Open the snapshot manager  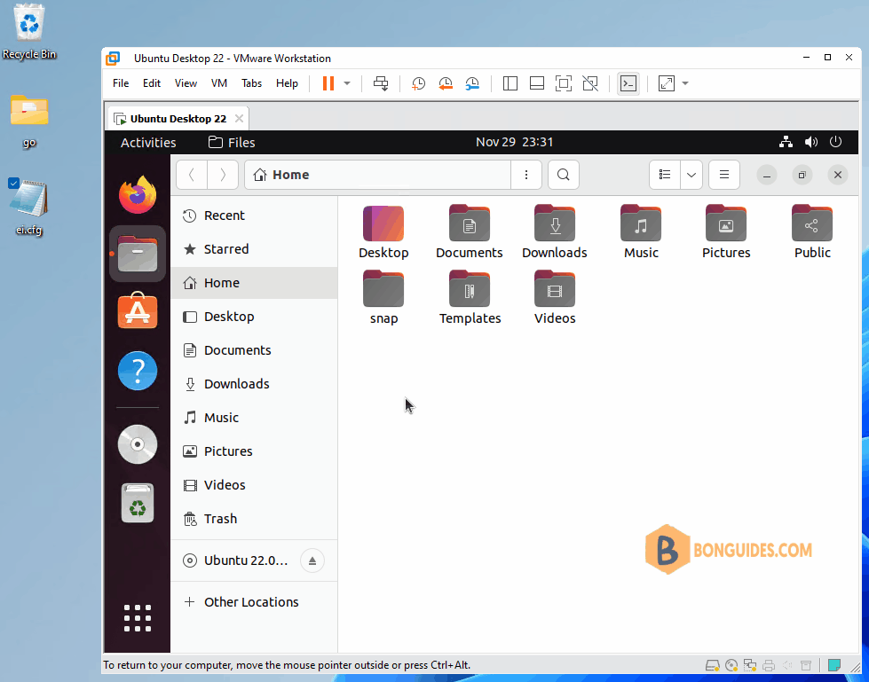pyautogui.click(x=472, y=83)
